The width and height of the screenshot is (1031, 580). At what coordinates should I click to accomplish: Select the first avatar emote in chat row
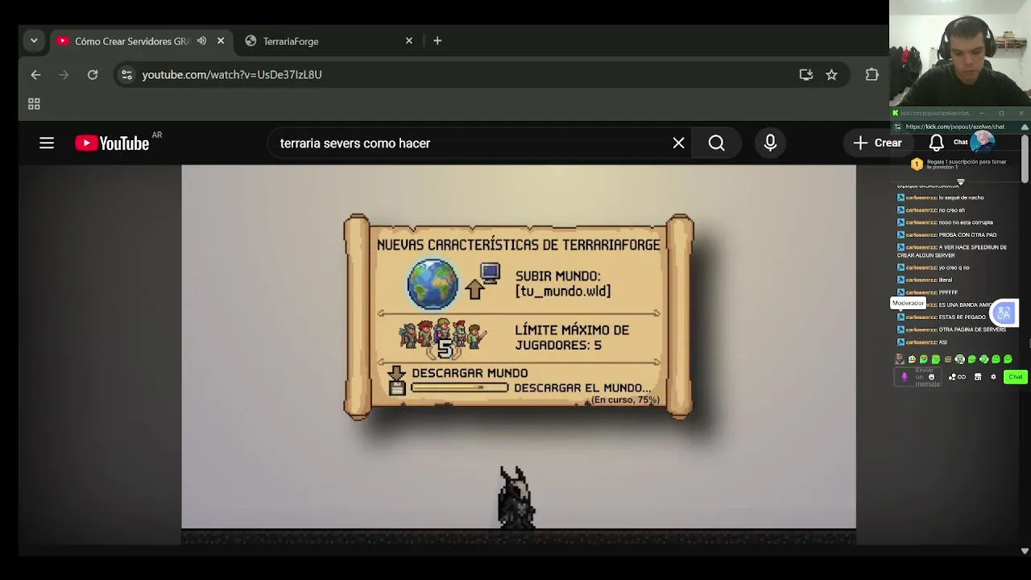(900, 359)
